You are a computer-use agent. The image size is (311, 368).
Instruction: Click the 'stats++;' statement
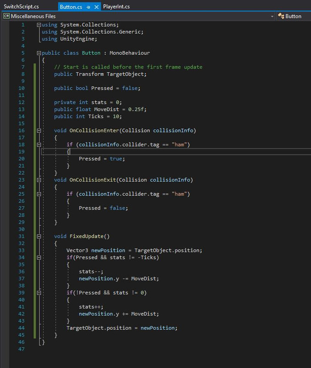pos(91,307)
